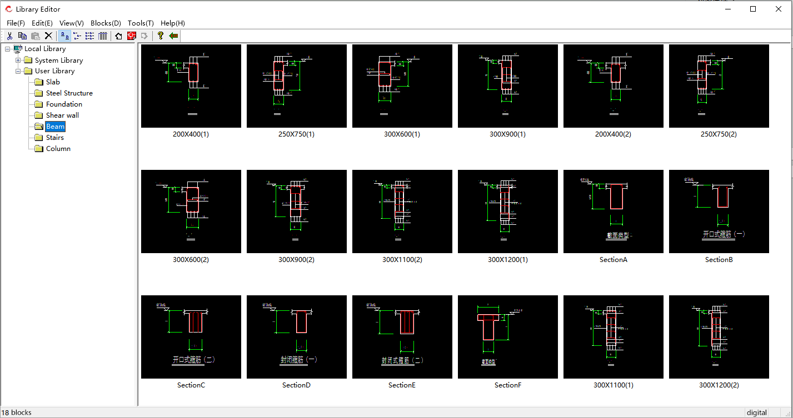This screenshot has height=418, width=793.
Task: Expand the System Library node
Action: click(x=18, y=60)
